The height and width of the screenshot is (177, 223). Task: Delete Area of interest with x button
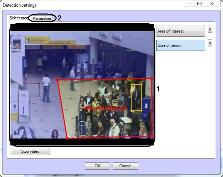210,29
